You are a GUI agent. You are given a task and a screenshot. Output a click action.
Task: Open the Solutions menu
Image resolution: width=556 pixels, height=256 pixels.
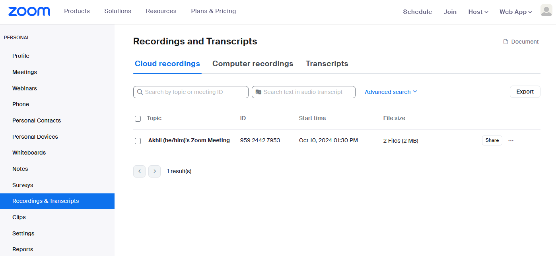[118, 11]
